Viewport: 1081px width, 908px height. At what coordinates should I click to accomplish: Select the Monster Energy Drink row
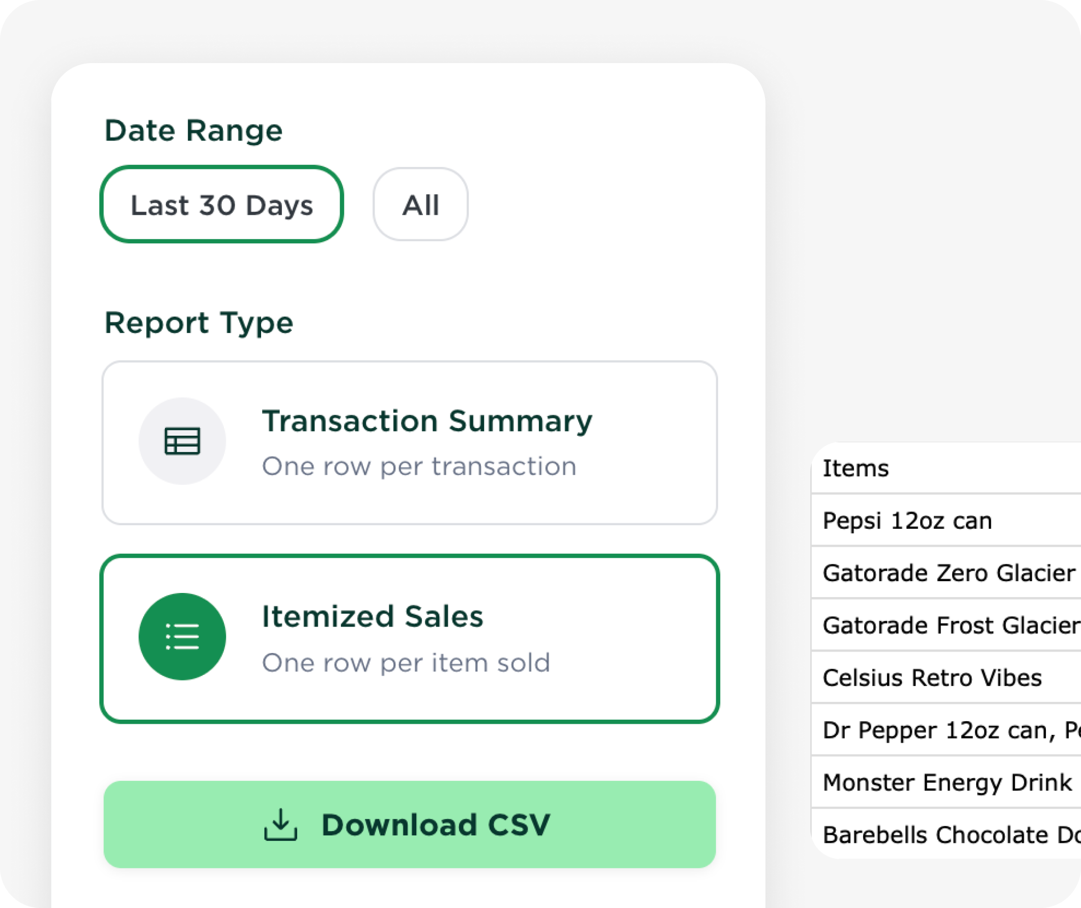pos(947,782)
